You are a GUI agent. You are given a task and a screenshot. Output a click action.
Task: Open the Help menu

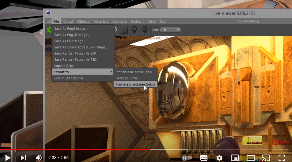152,21
